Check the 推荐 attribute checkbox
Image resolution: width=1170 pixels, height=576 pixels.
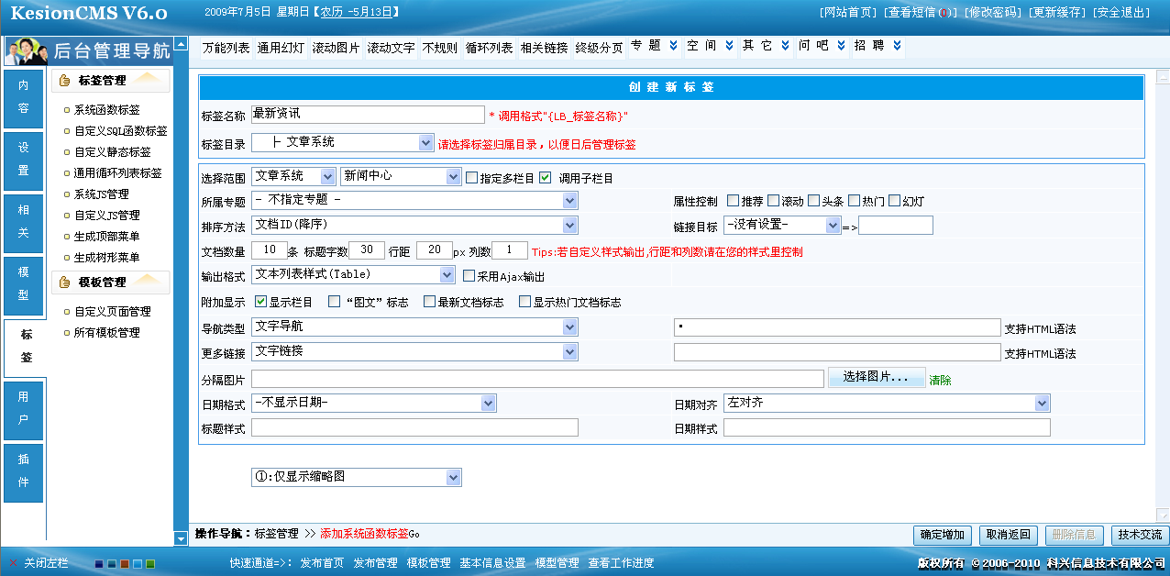tap(734, 200)
